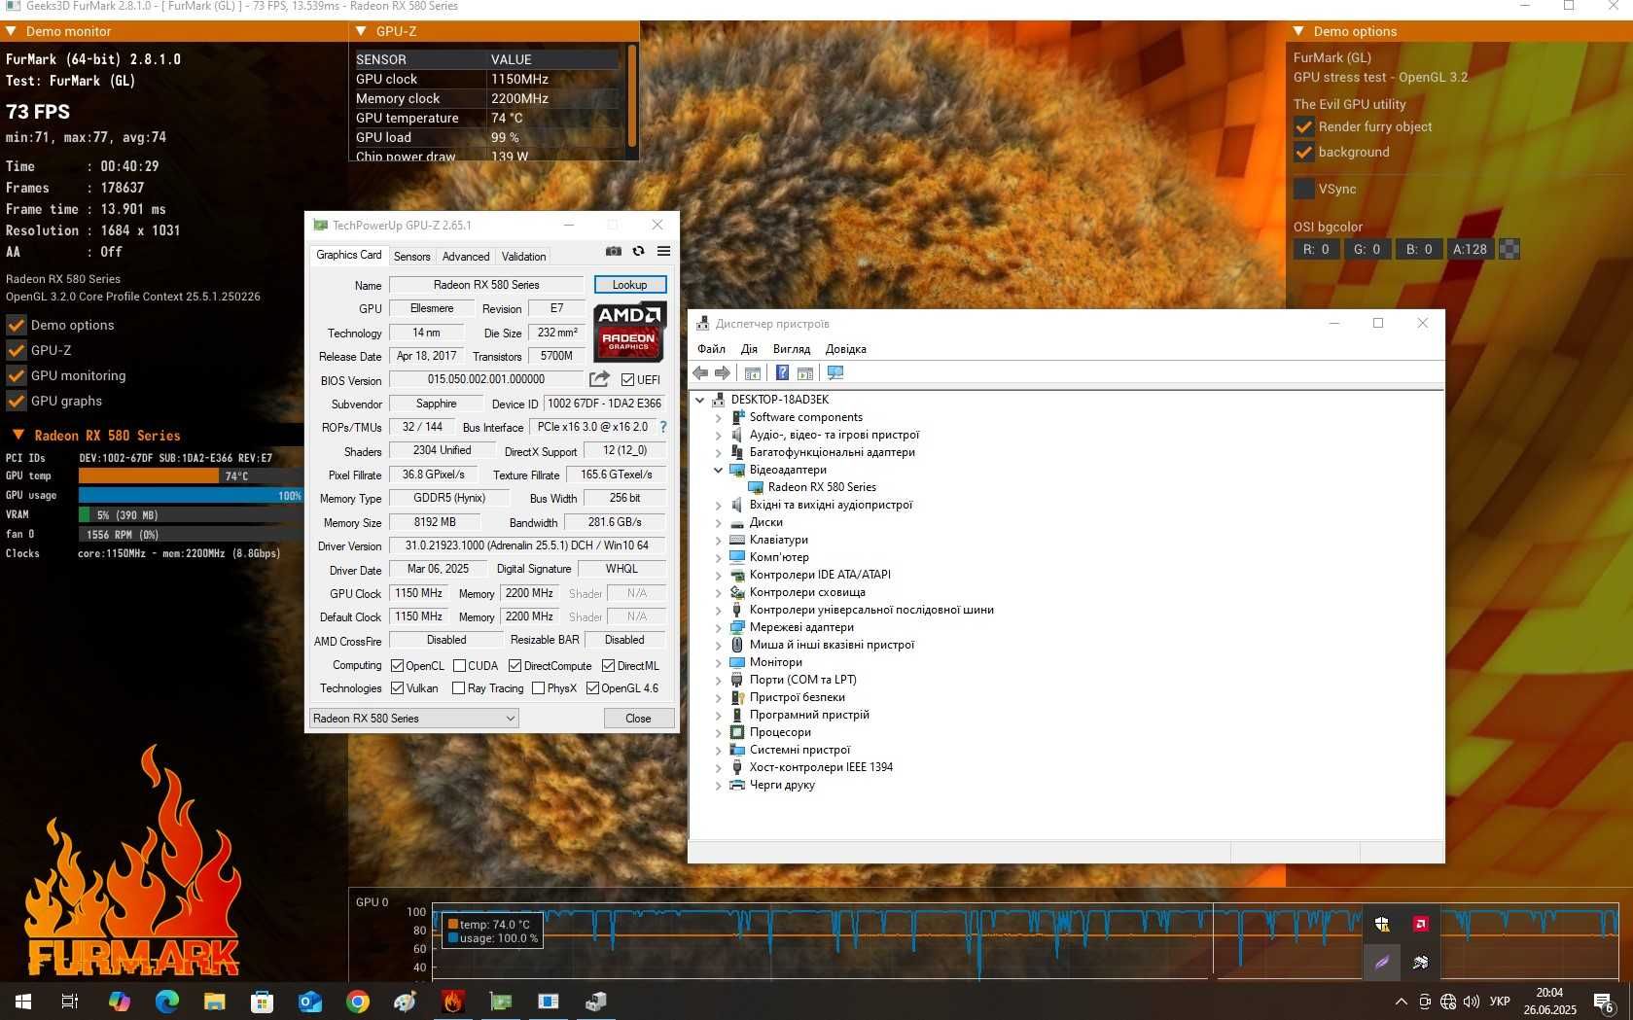This screenshot has width=1633, height=1020.
Task: Click the scan for hardware changes monitor icon
Action: 835,373
